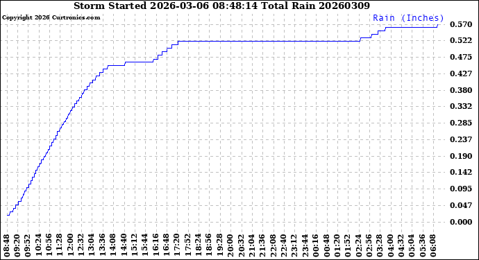The height and width of the screenshot is (260, 479).
Task: Click the 01:20 time axis label
Action: click(337, 245)
